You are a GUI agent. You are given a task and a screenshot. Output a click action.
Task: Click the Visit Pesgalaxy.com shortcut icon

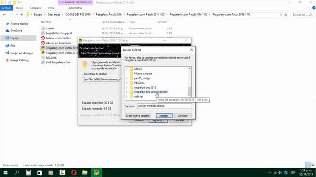[x=43, y=62]
